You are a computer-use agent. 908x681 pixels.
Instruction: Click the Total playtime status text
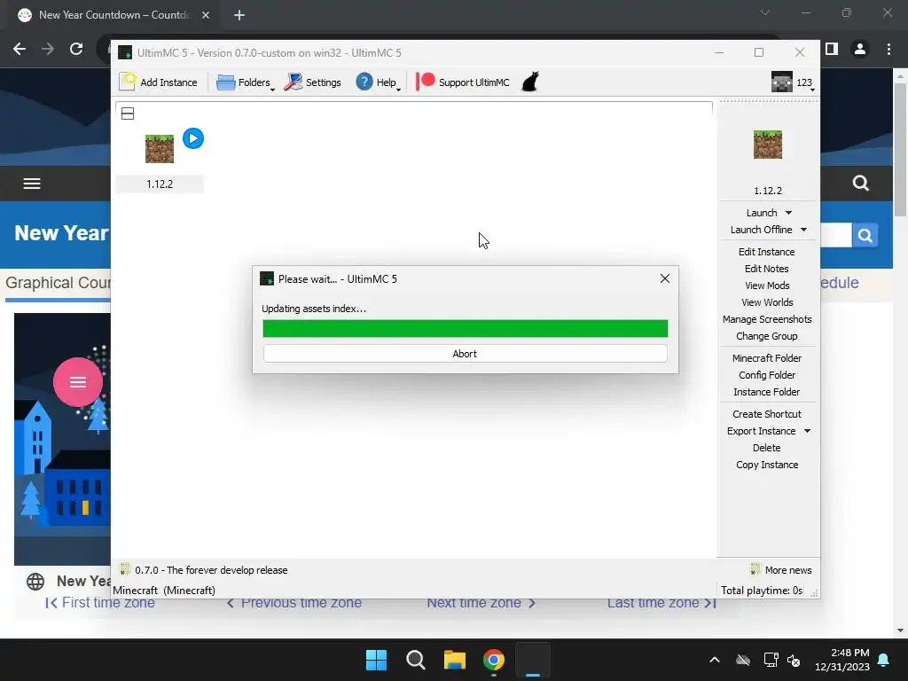pyautogui.click(x=761, y=590)
